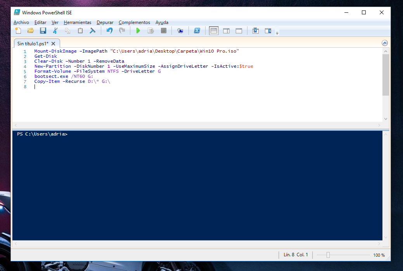
Task: Click the Windows PowerShell ISE title bar icon
Action: (x=17, y=12)
